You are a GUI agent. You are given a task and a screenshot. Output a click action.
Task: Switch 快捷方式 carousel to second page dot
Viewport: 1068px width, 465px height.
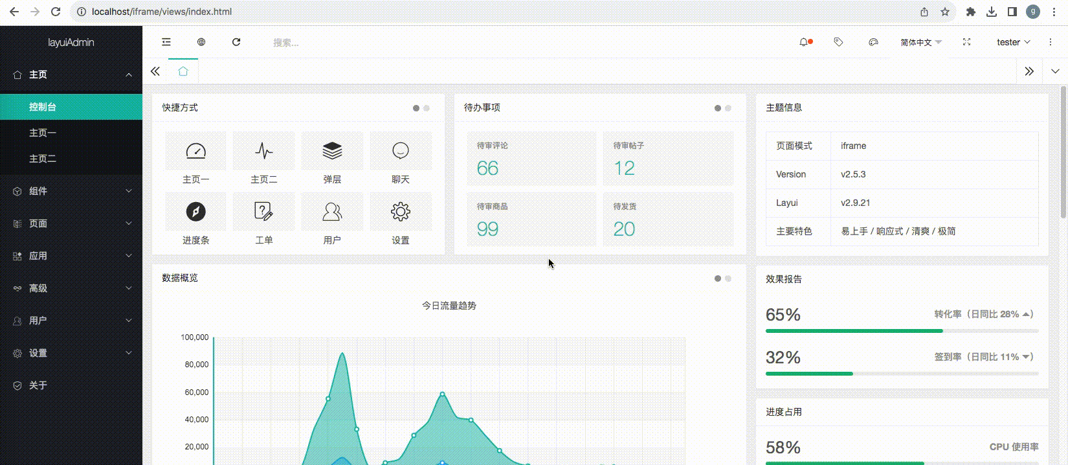pos(427,108)
